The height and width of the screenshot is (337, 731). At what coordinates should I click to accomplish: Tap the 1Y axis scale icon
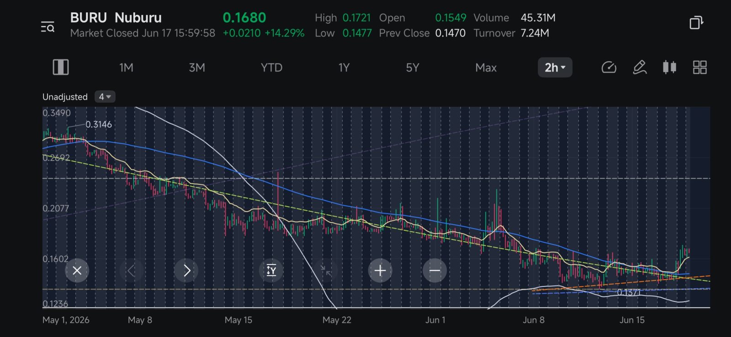[271, 270]
